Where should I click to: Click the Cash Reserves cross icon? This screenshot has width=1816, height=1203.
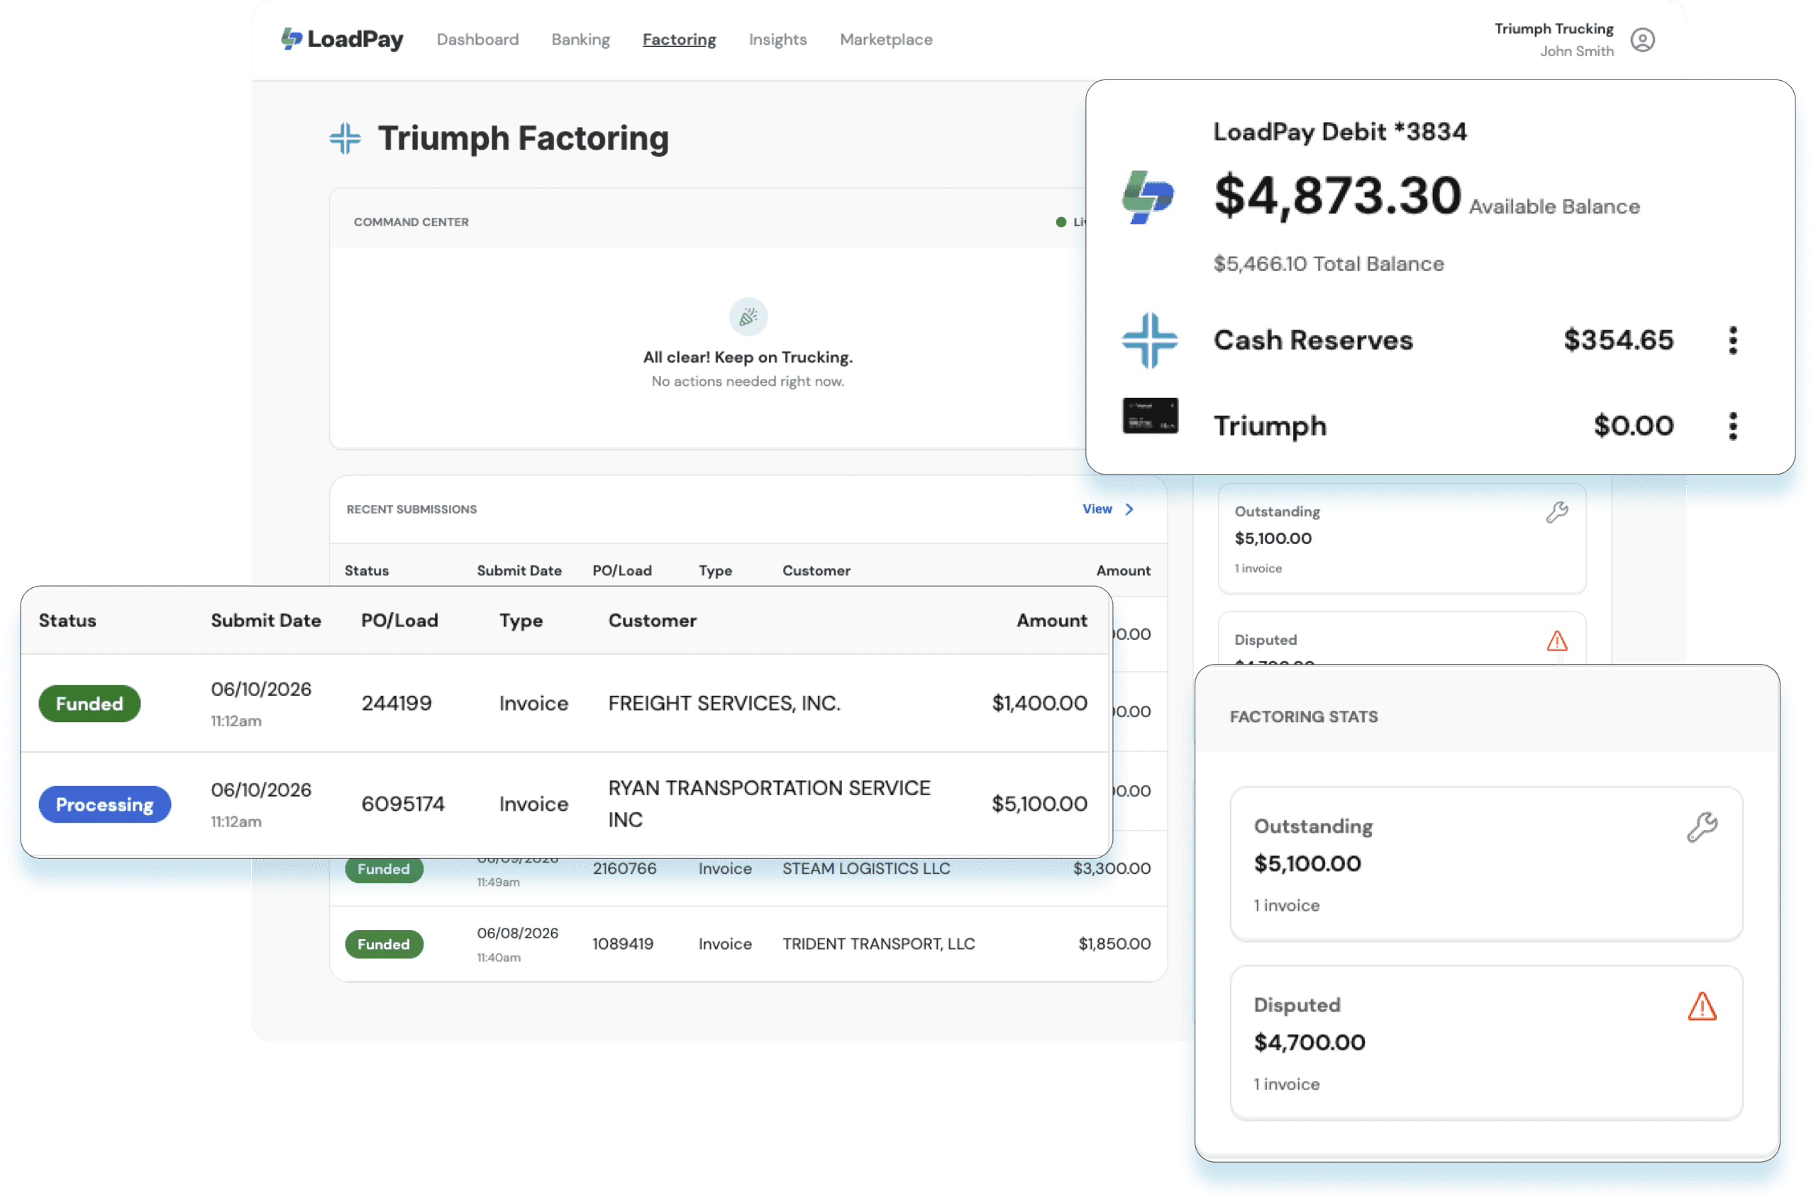click(x=1149, y=340)
